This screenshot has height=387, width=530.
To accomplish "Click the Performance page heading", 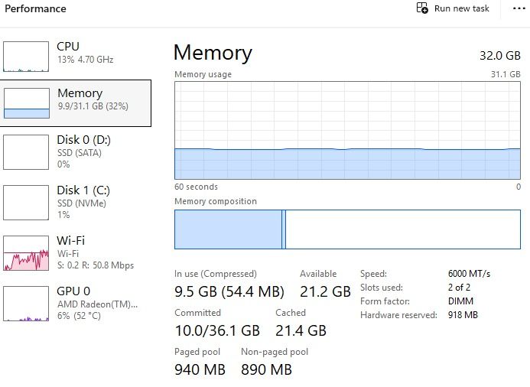I will click(35, 8).
